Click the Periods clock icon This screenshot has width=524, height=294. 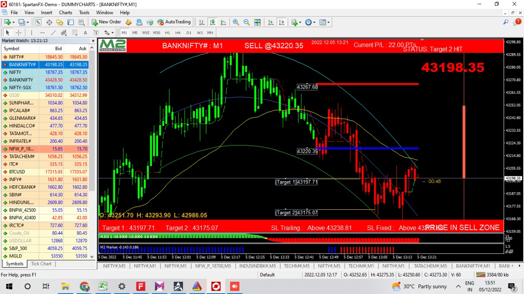(308, 22)
